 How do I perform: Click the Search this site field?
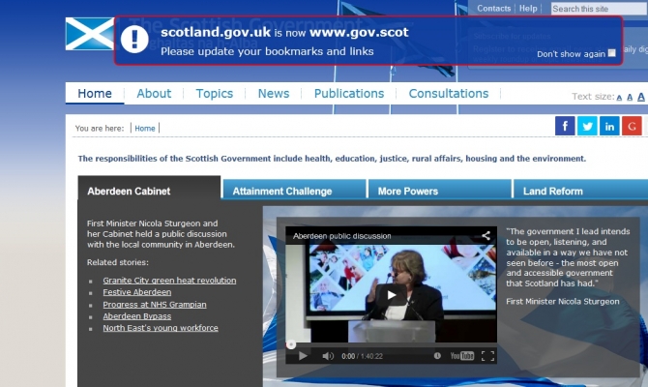click(599, 9)
